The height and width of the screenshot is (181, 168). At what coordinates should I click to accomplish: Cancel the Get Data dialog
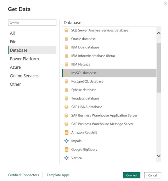click(153, 175)
